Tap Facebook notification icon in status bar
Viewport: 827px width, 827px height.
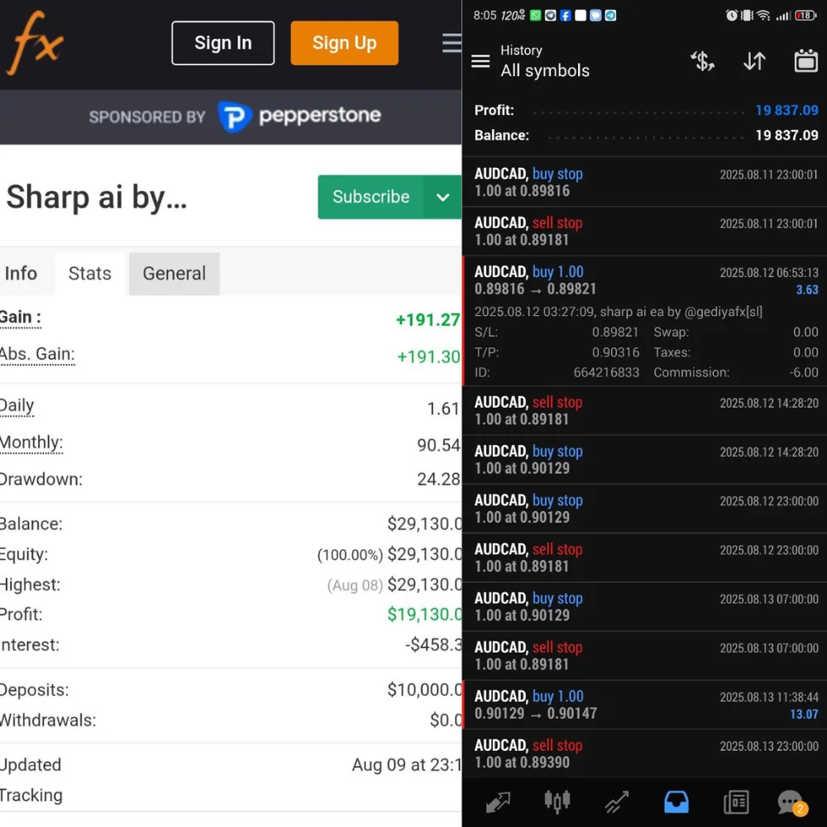[x=566, y=15]
